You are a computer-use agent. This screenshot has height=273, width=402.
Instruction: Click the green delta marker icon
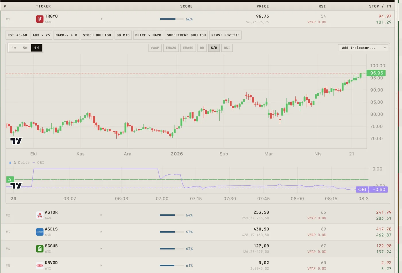tap(10, 179)
